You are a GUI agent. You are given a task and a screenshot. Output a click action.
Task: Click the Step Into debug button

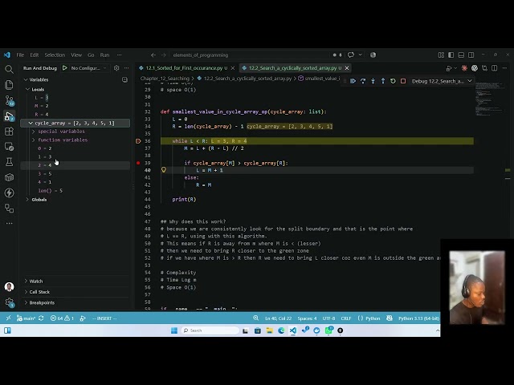(x=373, y=81)
